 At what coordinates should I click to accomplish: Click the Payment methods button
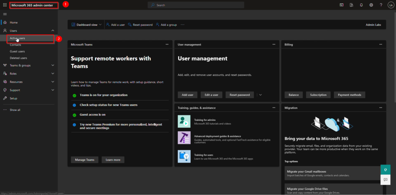pos(350,95)
